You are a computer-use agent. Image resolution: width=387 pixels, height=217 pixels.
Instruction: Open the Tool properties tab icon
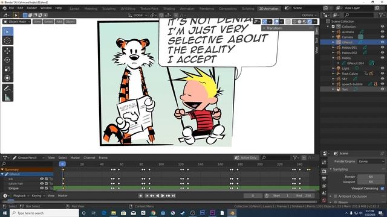coord(324,162)
